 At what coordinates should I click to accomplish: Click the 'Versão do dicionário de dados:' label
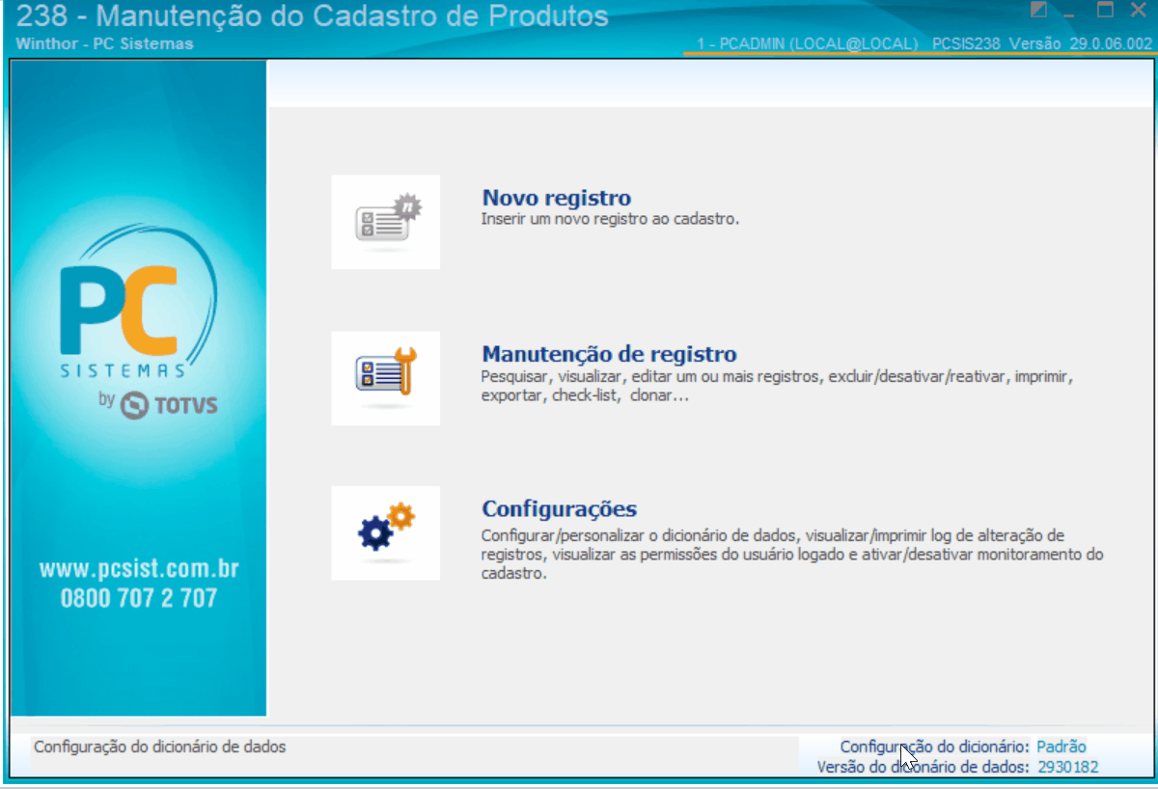[924, 768]
